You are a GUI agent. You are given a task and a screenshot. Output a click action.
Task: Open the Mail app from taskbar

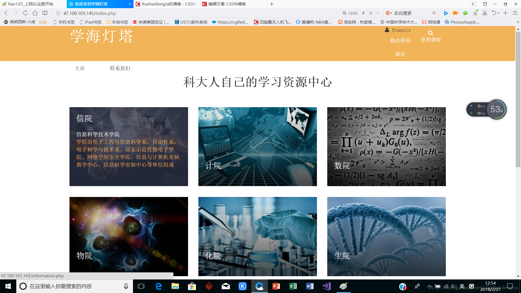[x=226, y=286]
